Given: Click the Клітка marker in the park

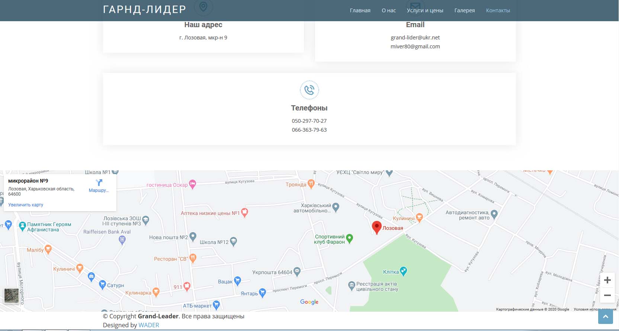Looking at the screenshot, I should coord(403,271).
